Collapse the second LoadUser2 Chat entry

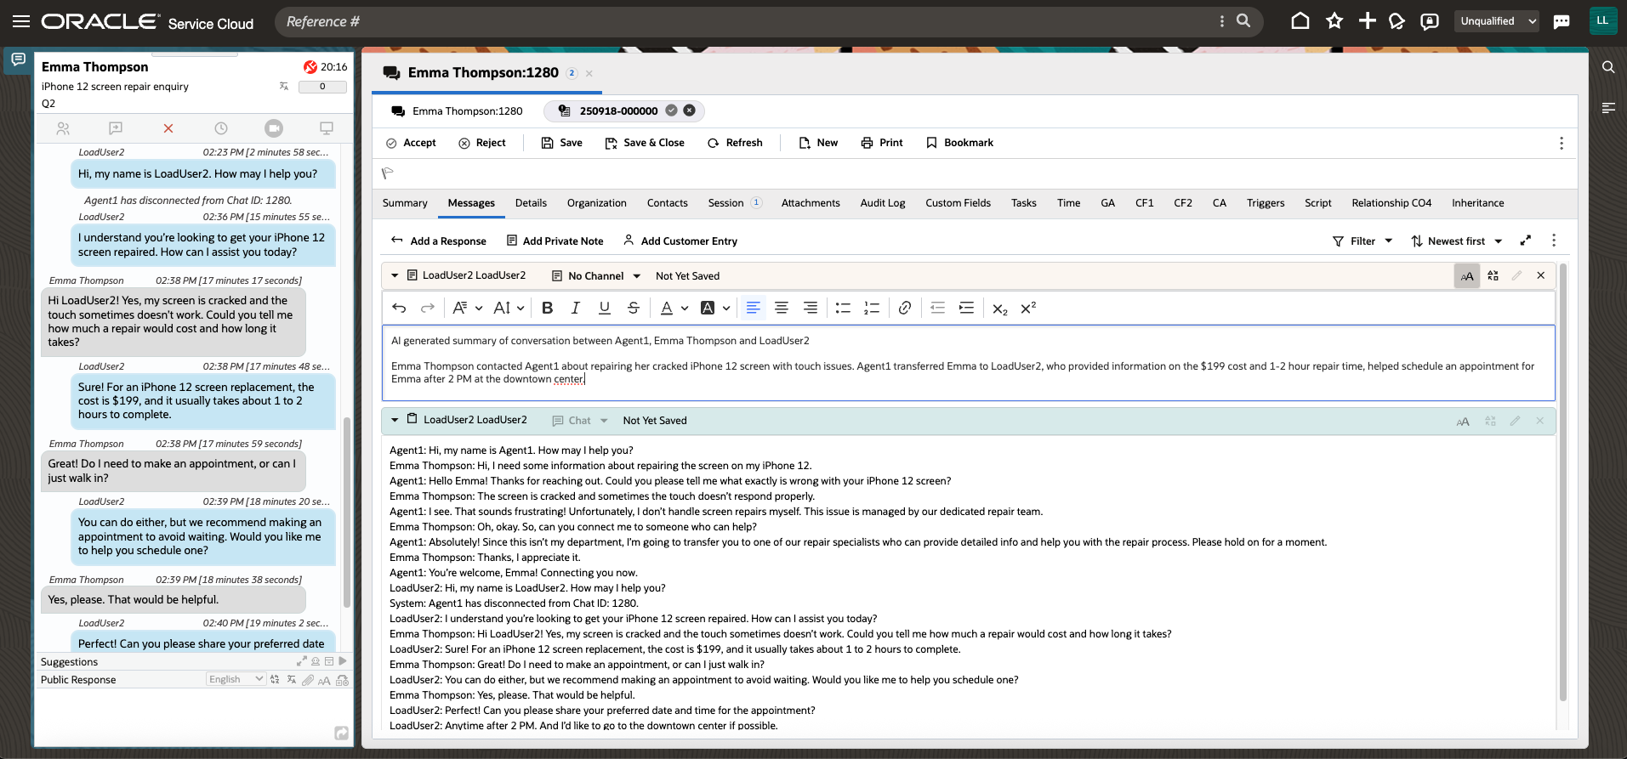(x=395, y=420)
